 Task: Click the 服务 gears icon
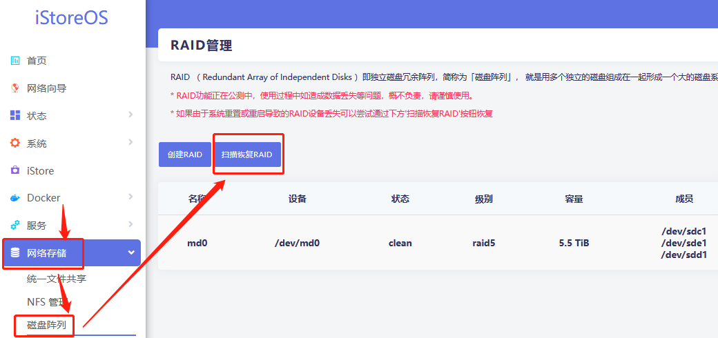pos(15,225)
